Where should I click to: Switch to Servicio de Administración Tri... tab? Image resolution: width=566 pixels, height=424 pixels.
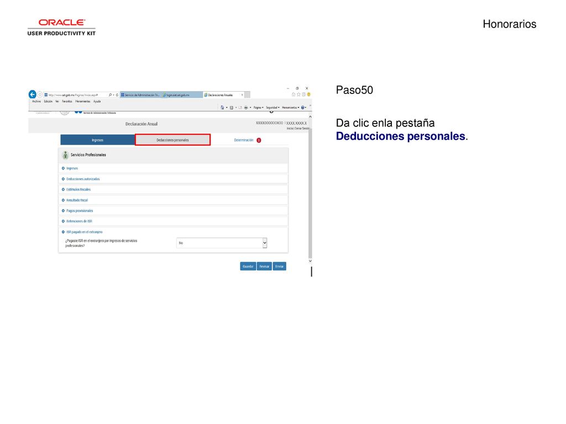(x=140, y=95)
